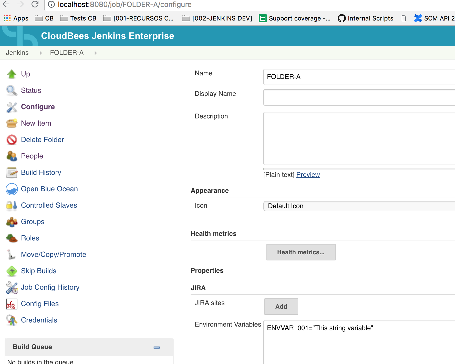455x364 pixels.
Task: Open Internal Scripts GitHub bookmark
Action: click(365, 18)
